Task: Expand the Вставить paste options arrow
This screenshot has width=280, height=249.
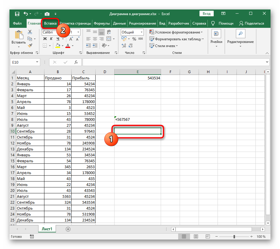Action: (19, 47)
